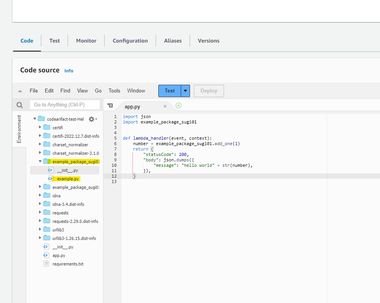The height and width of the screenshot is (303, 380).
Task: Go to the Aliases tab
Action: 173,41
